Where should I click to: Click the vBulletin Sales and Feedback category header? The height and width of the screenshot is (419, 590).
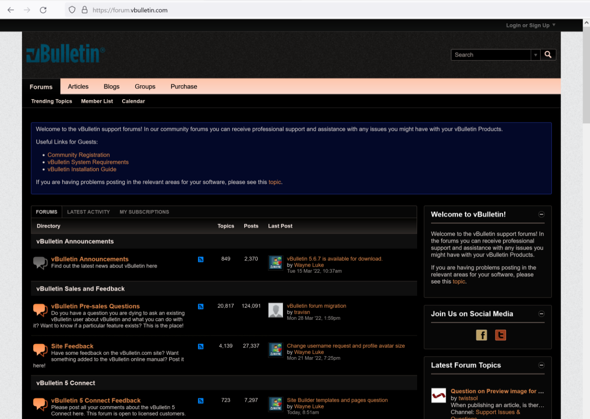click(x=81, y=289)
